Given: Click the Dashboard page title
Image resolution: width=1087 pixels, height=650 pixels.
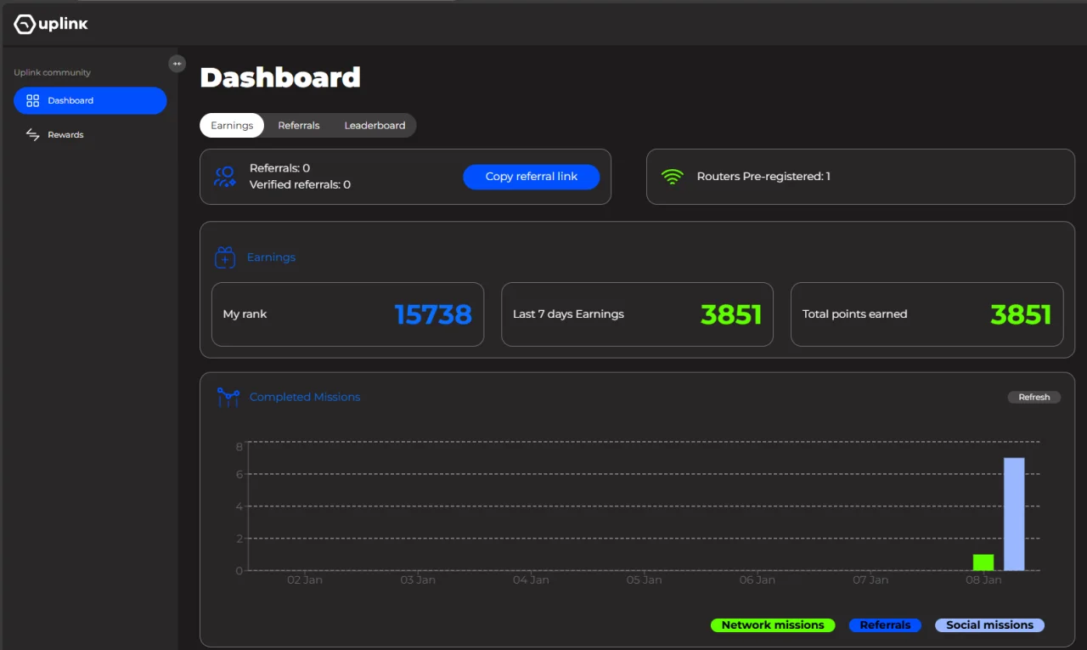Looking at the screenshot, I should [280, 77].
